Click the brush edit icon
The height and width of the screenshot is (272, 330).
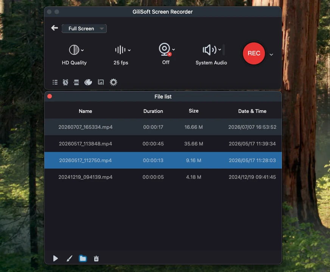[x=69, y=258]
